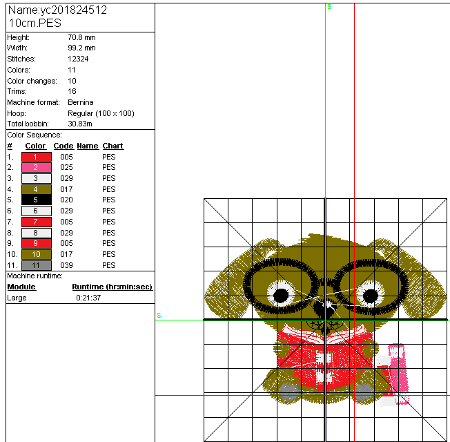Click the green 'S' marker at top
This screenshot has height=442, width=450.
coord(329,7)
